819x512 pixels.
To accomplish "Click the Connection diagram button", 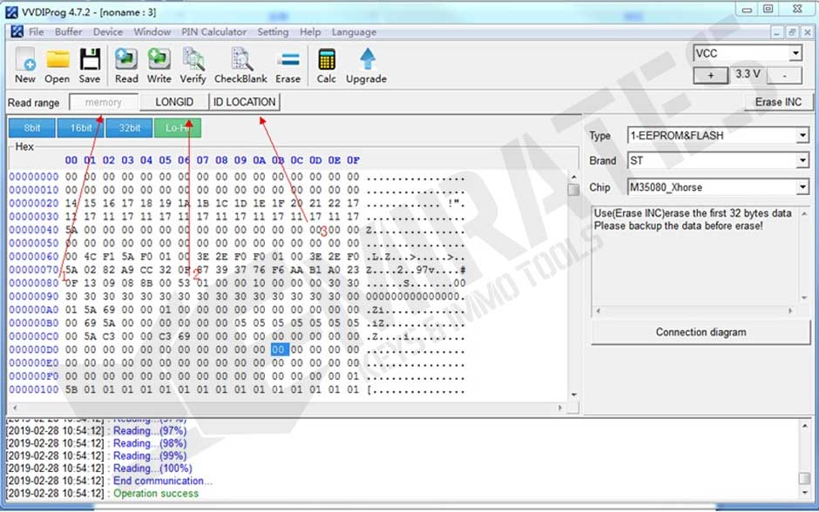I will click(701, 332).
